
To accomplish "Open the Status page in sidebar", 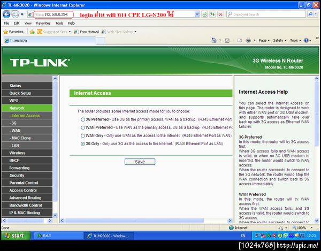I will tap(27, 86).
